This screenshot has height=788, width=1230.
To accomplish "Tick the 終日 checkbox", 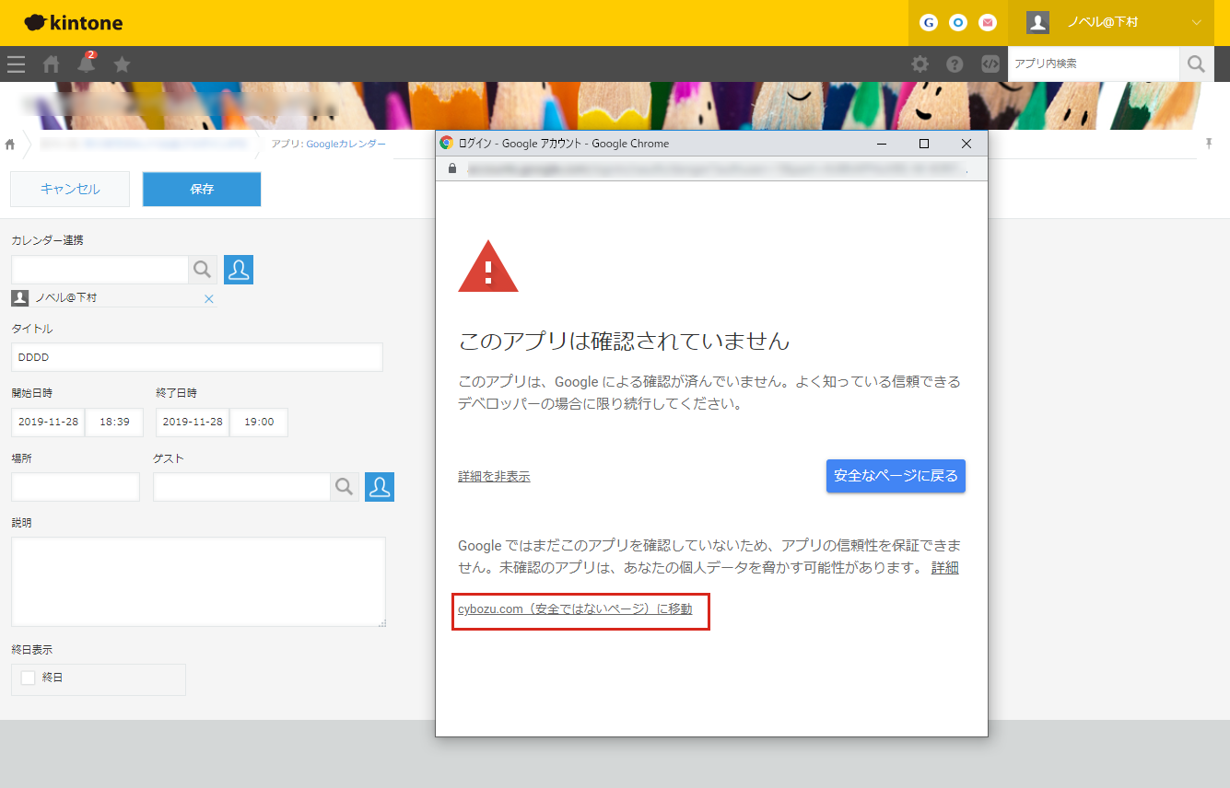I will [x=28, y=678].
